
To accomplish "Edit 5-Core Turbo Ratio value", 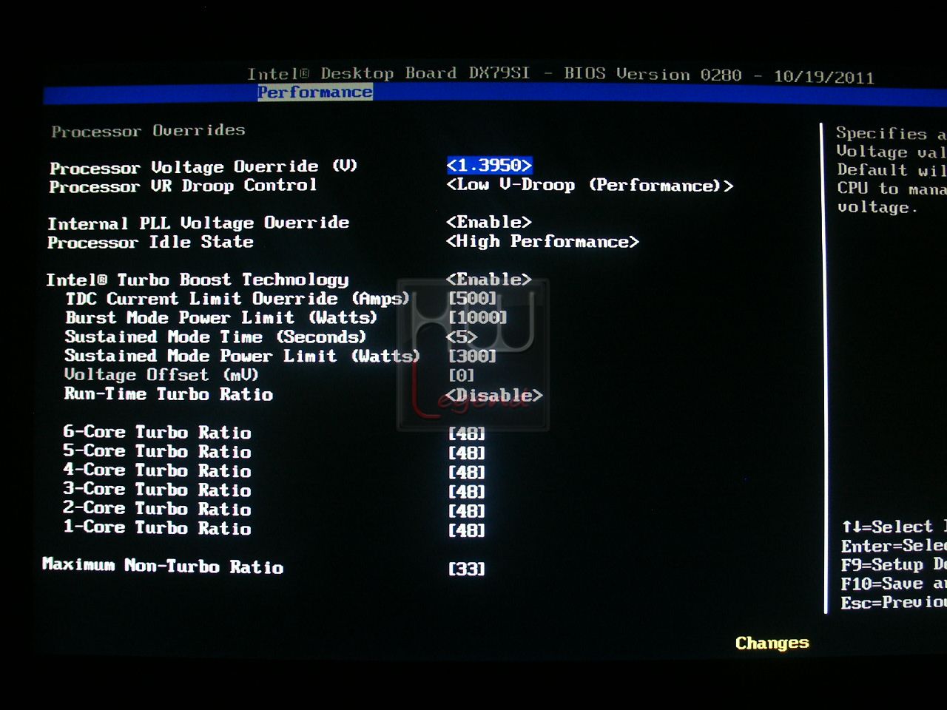I will pyautogui.click(x=467, y=452).
